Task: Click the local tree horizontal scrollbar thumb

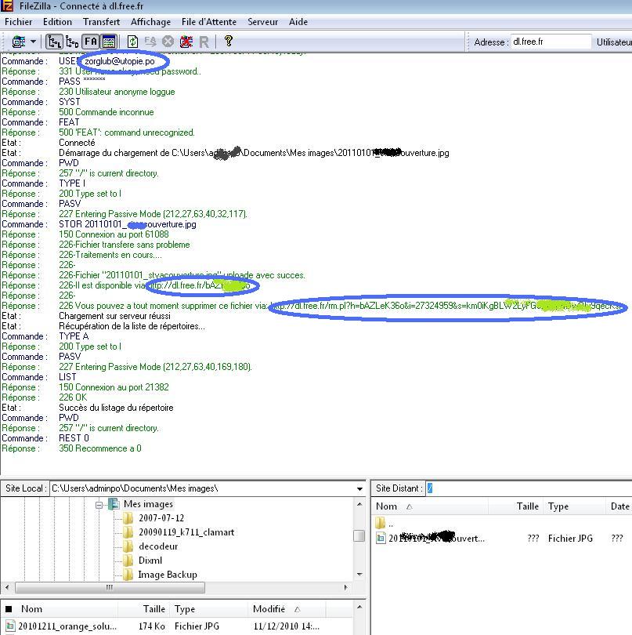Action: coord(110,587)
